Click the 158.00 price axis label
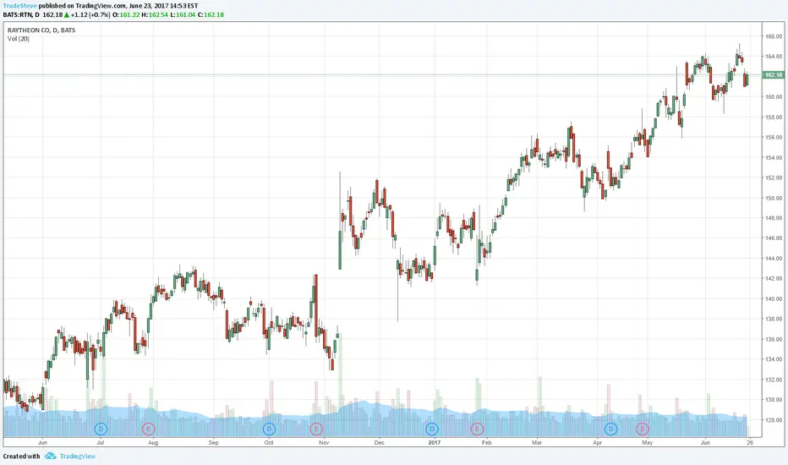Image resolution: width=788 pixels, height=465 pixels. pyautogui.click(x=774, y=118)
